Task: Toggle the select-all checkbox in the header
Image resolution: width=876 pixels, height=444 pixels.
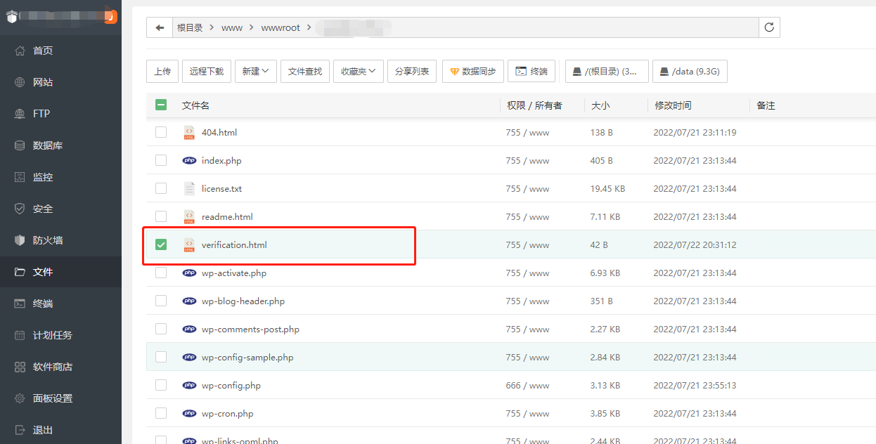Action: point(161,104)
